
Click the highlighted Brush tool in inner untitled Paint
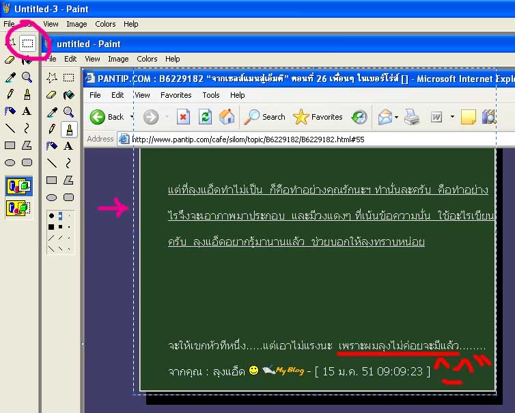69,129
